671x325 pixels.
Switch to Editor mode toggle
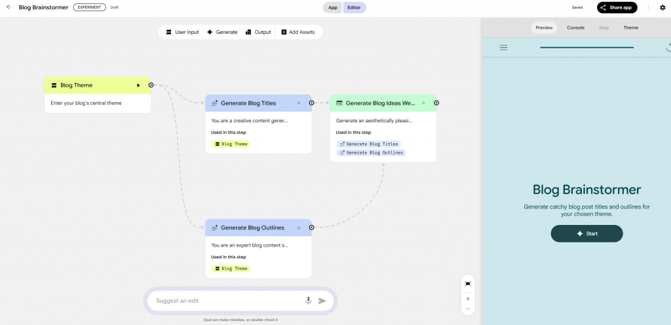354,8
